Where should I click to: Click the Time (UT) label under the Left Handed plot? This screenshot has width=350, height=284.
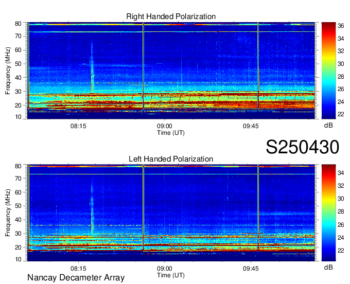click(171, 275)
